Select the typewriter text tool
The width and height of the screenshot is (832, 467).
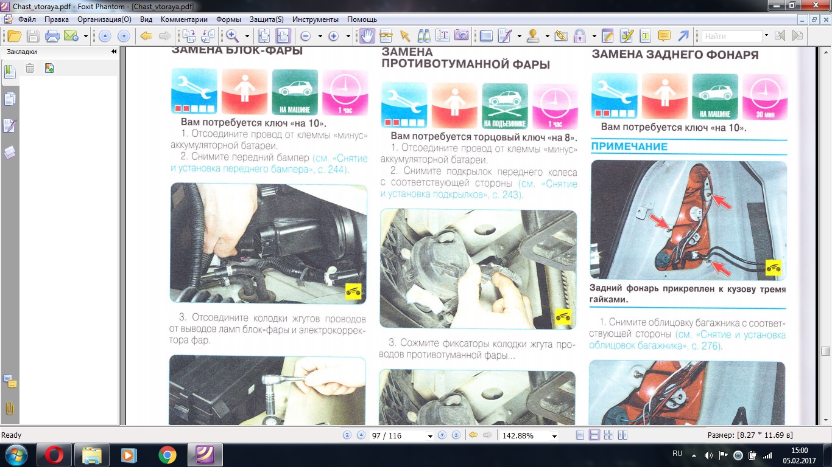pos(645,36)
